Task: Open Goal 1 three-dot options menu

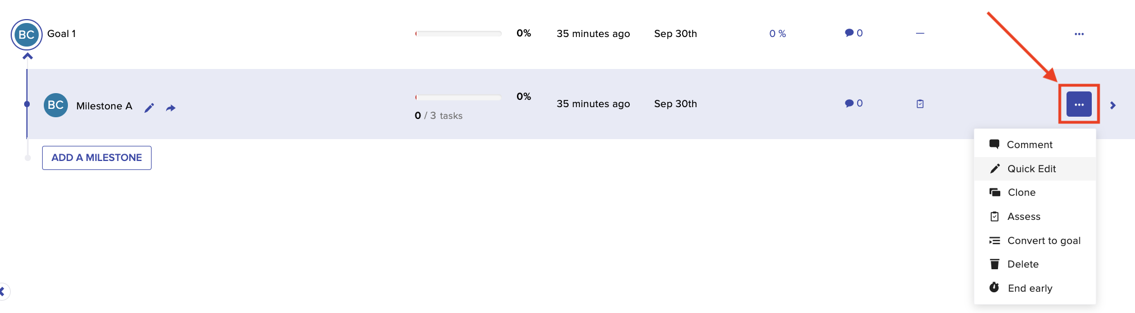Action: click(1079, 34)
